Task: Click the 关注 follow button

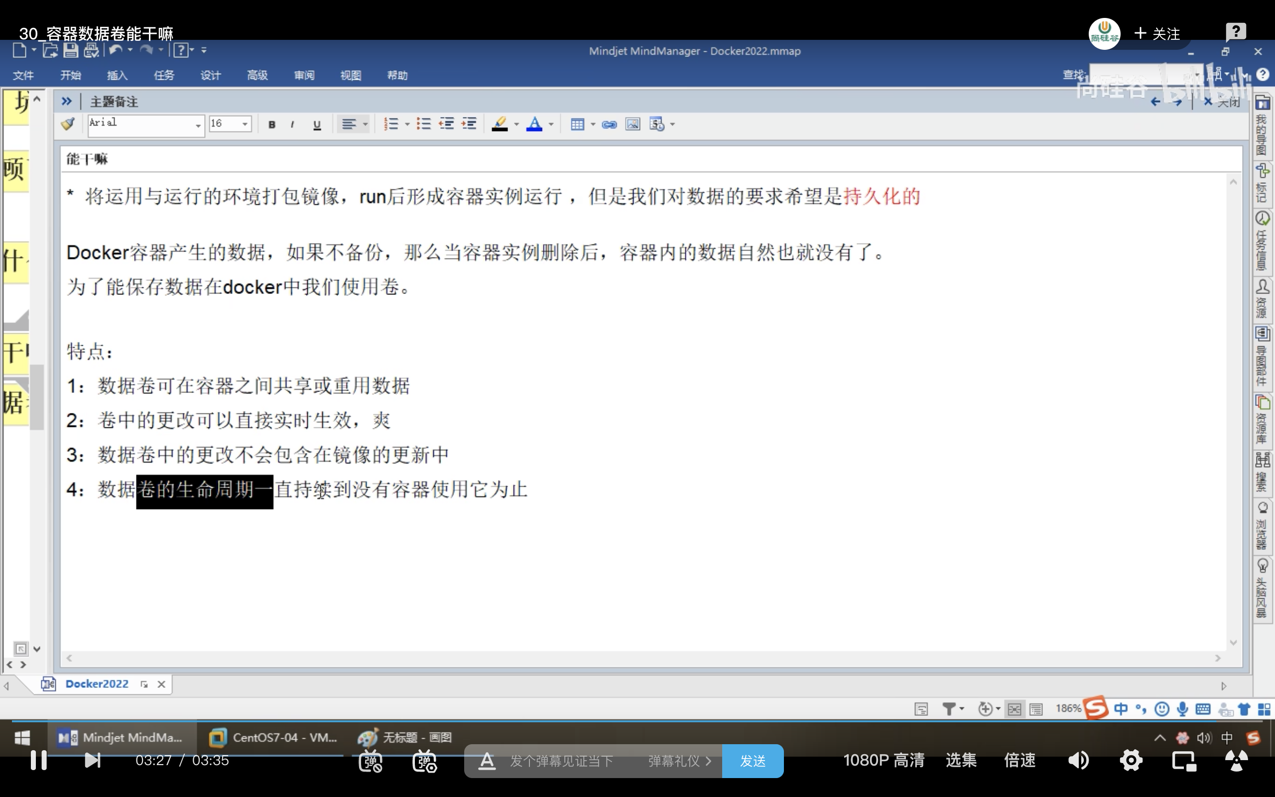Action: click(x=1156, y=34)
